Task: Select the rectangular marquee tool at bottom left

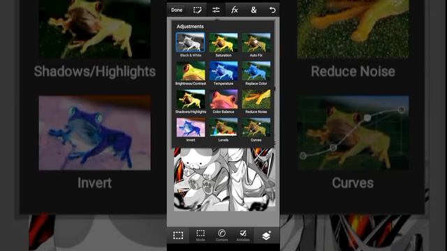Action: [x=178, y=236]
